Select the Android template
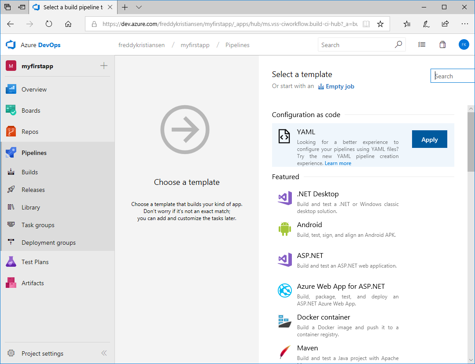Screen dimensions: 475x364 pyautogui.click(x=309, y=225)
